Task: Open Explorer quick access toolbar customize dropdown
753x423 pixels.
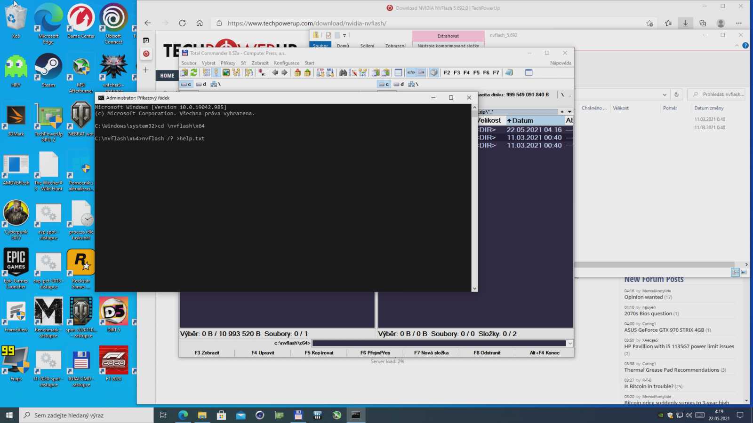Action: (344, 35)
